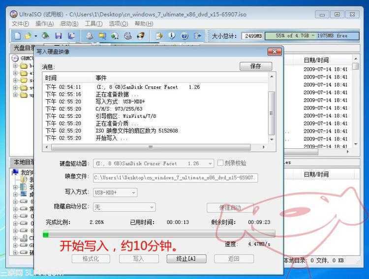Click the green write progress bar
This screenshot has width=369, height=279.
159,234
